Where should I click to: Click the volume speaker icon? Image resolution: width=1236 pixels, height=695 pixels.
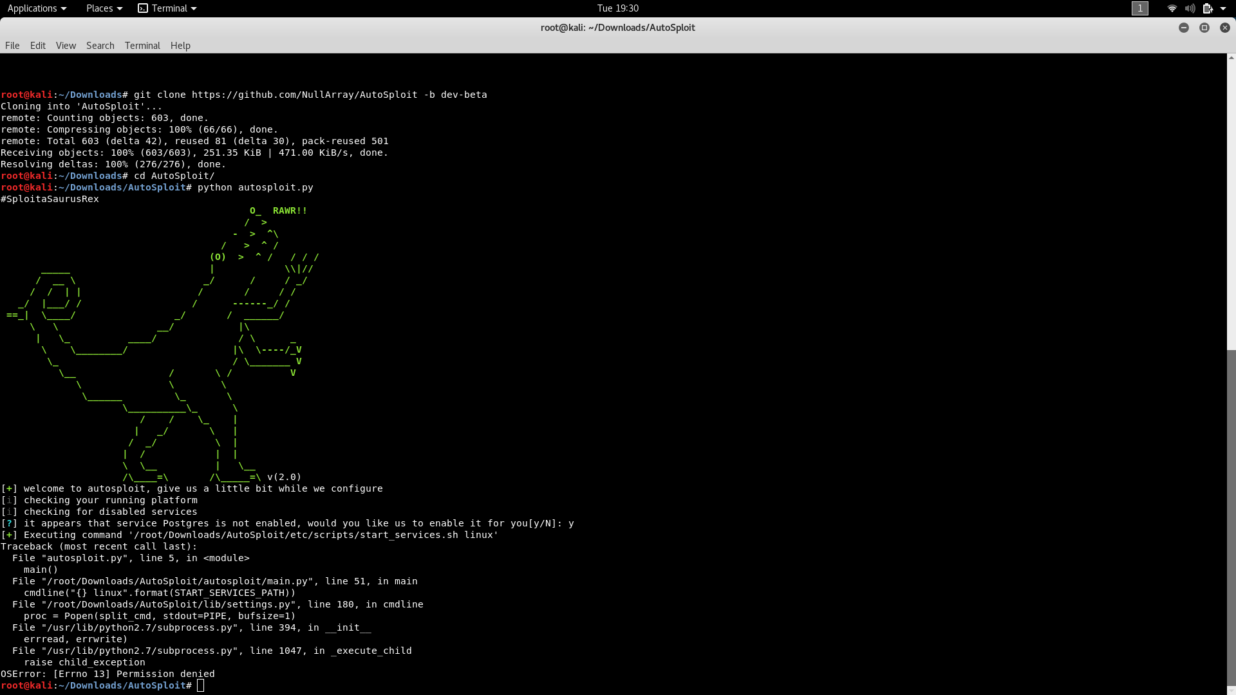tap(1190, 8)
